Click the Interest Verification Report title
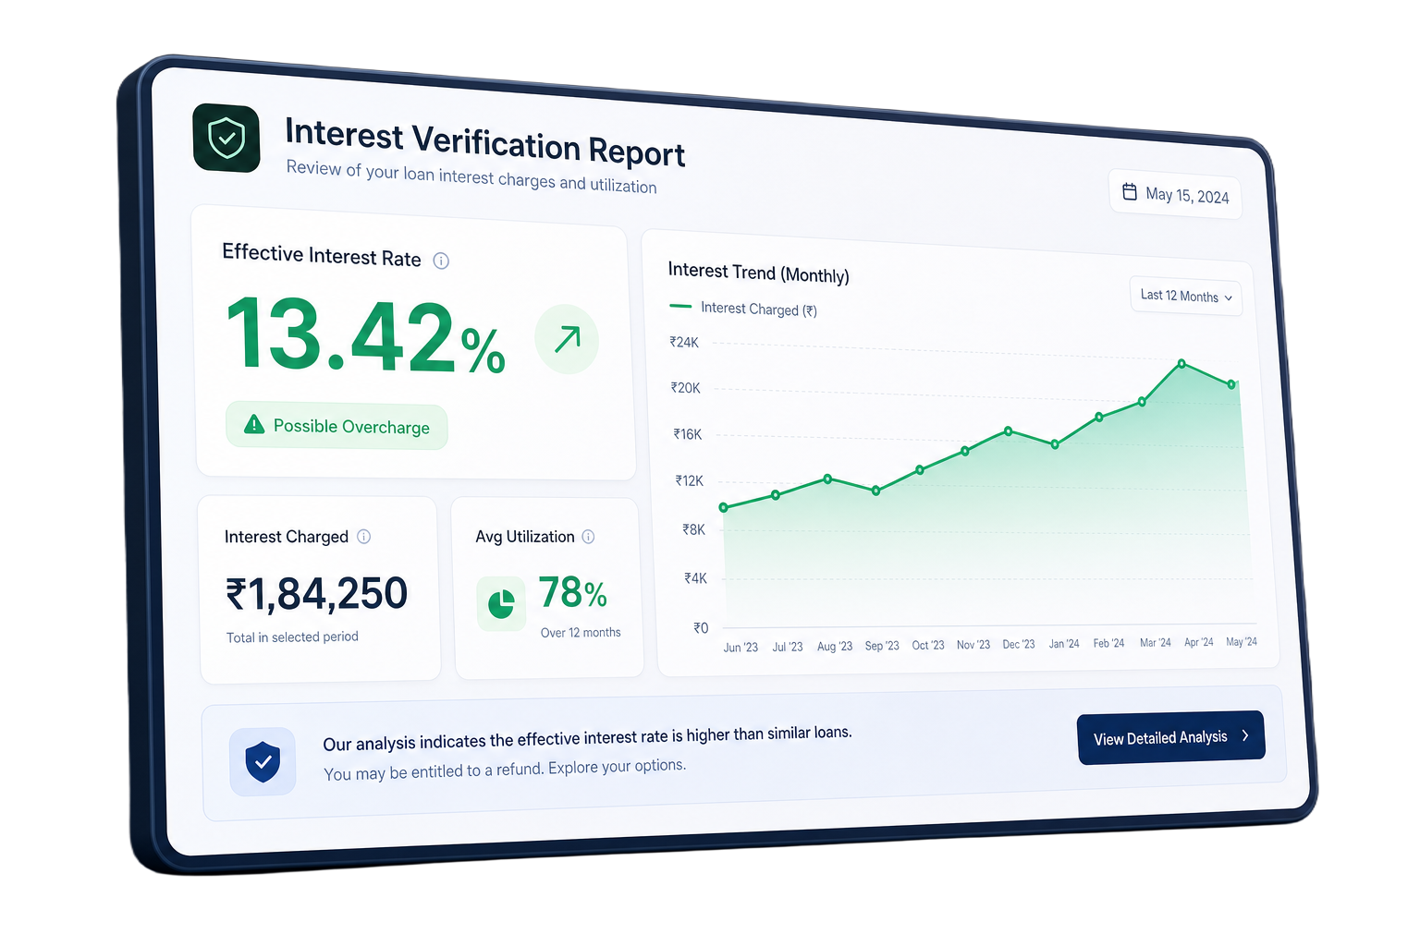Screen dimensions: 1420x946 tap(485, 143)
